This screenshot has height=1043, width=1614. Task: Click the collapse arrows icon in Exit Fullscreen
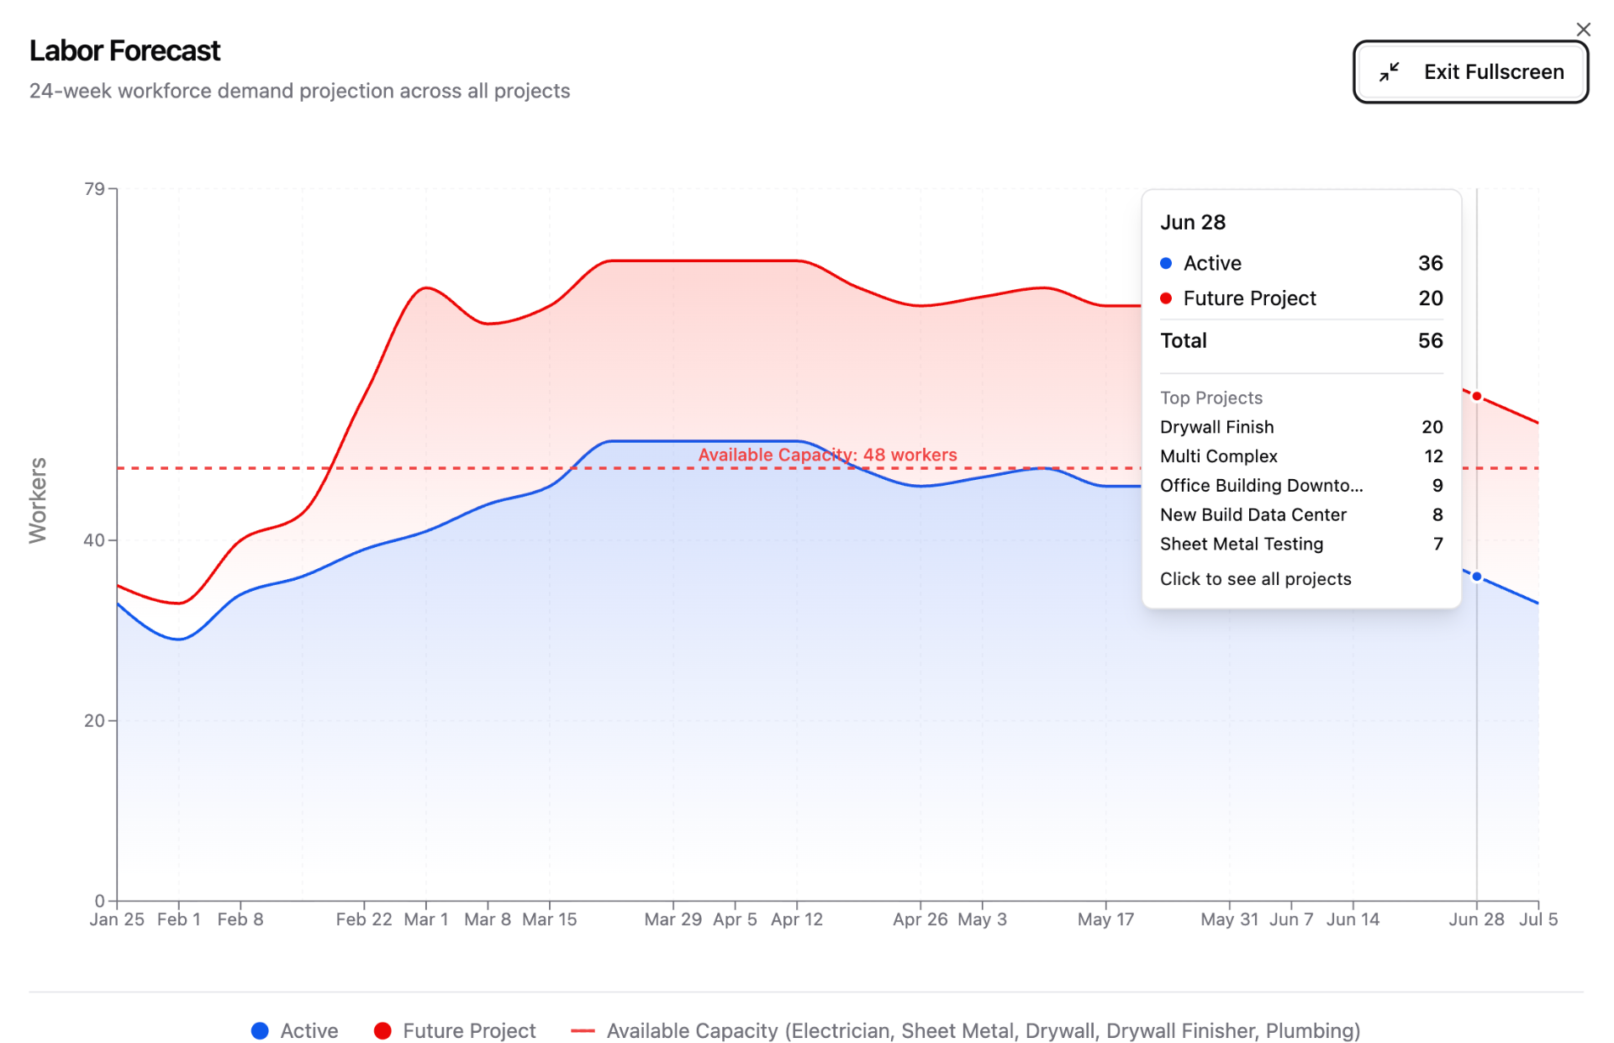pos(1390,72)
